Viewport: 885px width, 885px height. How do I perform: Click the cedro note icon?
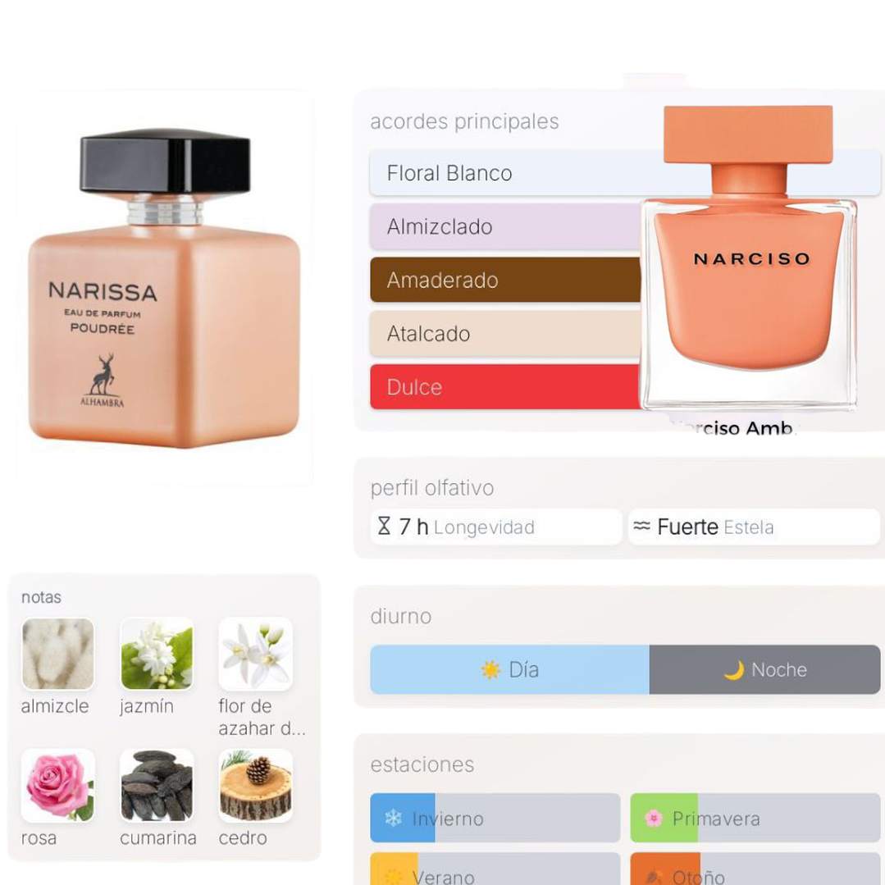256,786
